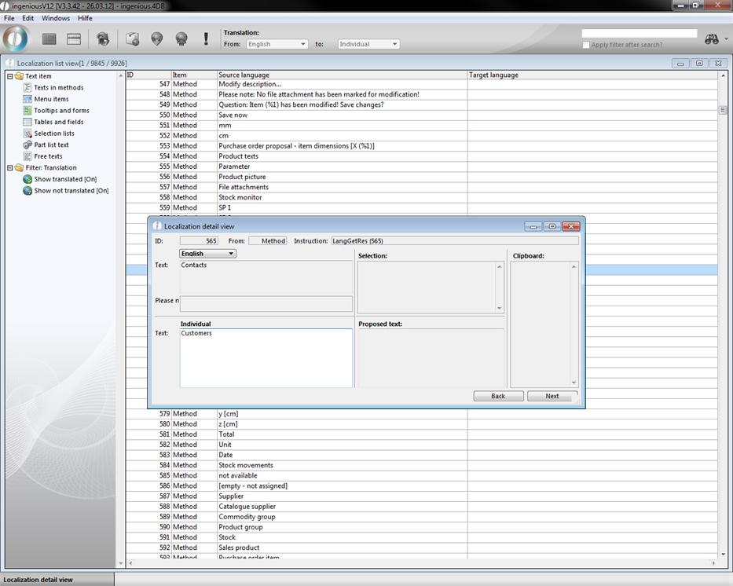Click the Individual text field containing Customers
The image size is (733, 586).
click(x=266, y=357)
